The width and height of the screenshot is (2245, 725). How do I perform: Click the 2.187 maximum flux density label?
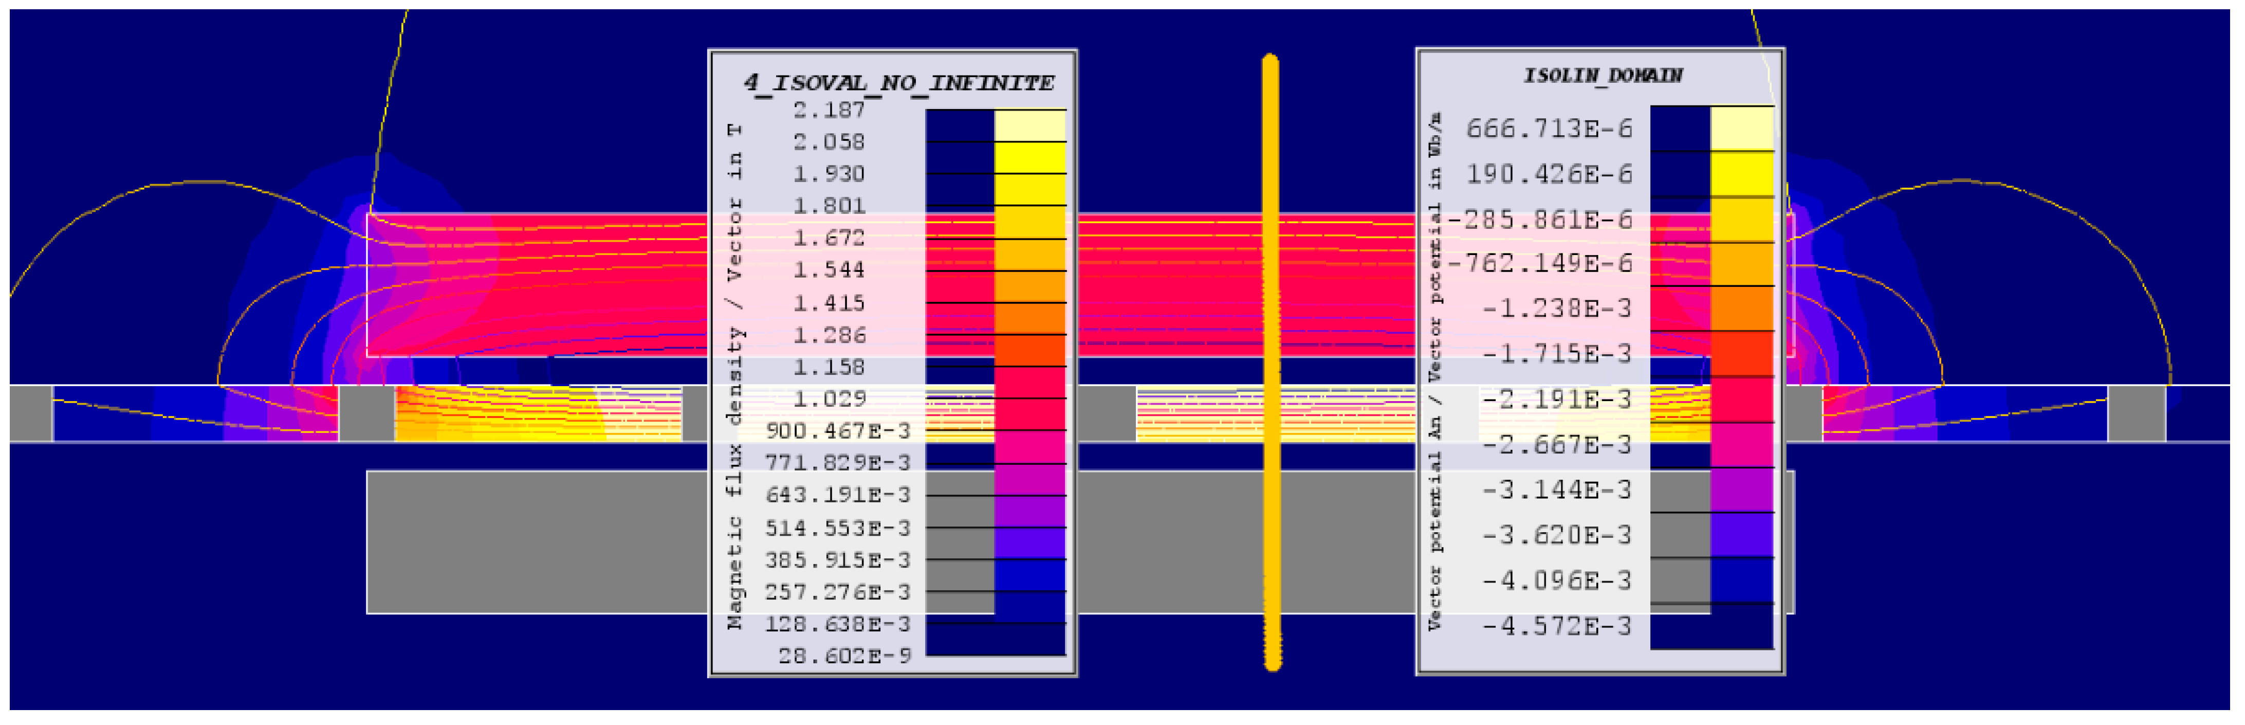pos(829,111)
